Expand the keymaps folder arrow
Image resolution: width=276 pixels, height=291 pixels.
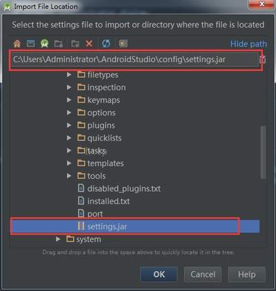[69, 100]
